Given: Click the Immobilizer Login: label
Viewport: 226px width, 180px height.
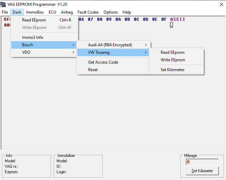Looking at the screenshot, I should pos(61,172).
